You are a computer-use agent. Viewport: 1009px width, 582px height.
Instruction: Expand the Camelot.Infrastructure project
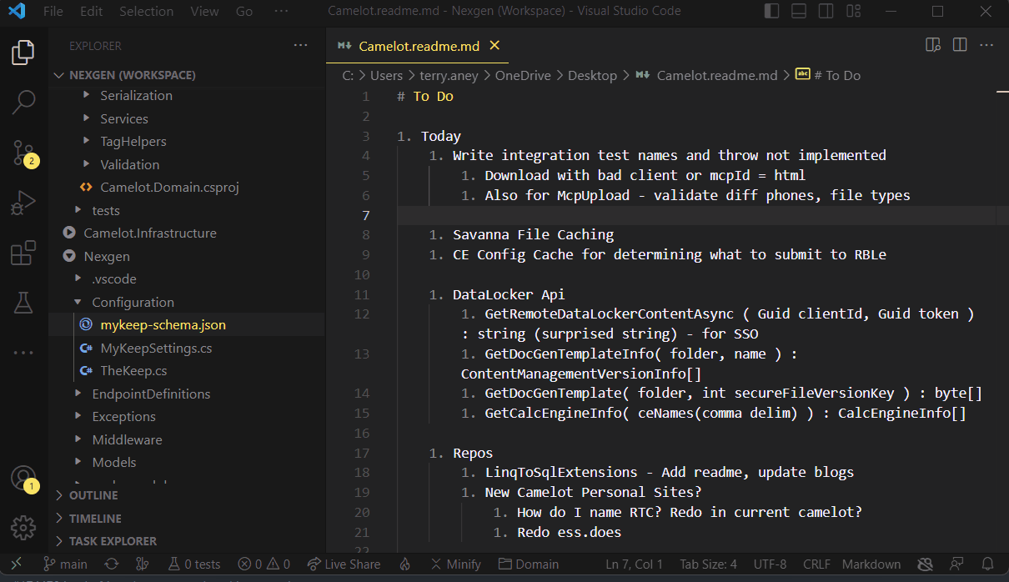[150, 233]
